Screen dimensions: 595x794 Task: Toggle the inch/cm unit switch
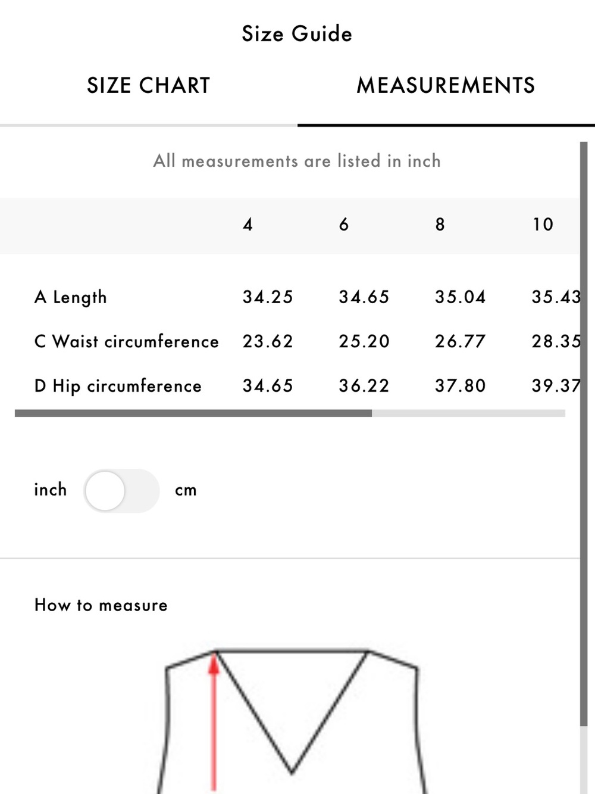click(121, 491)
